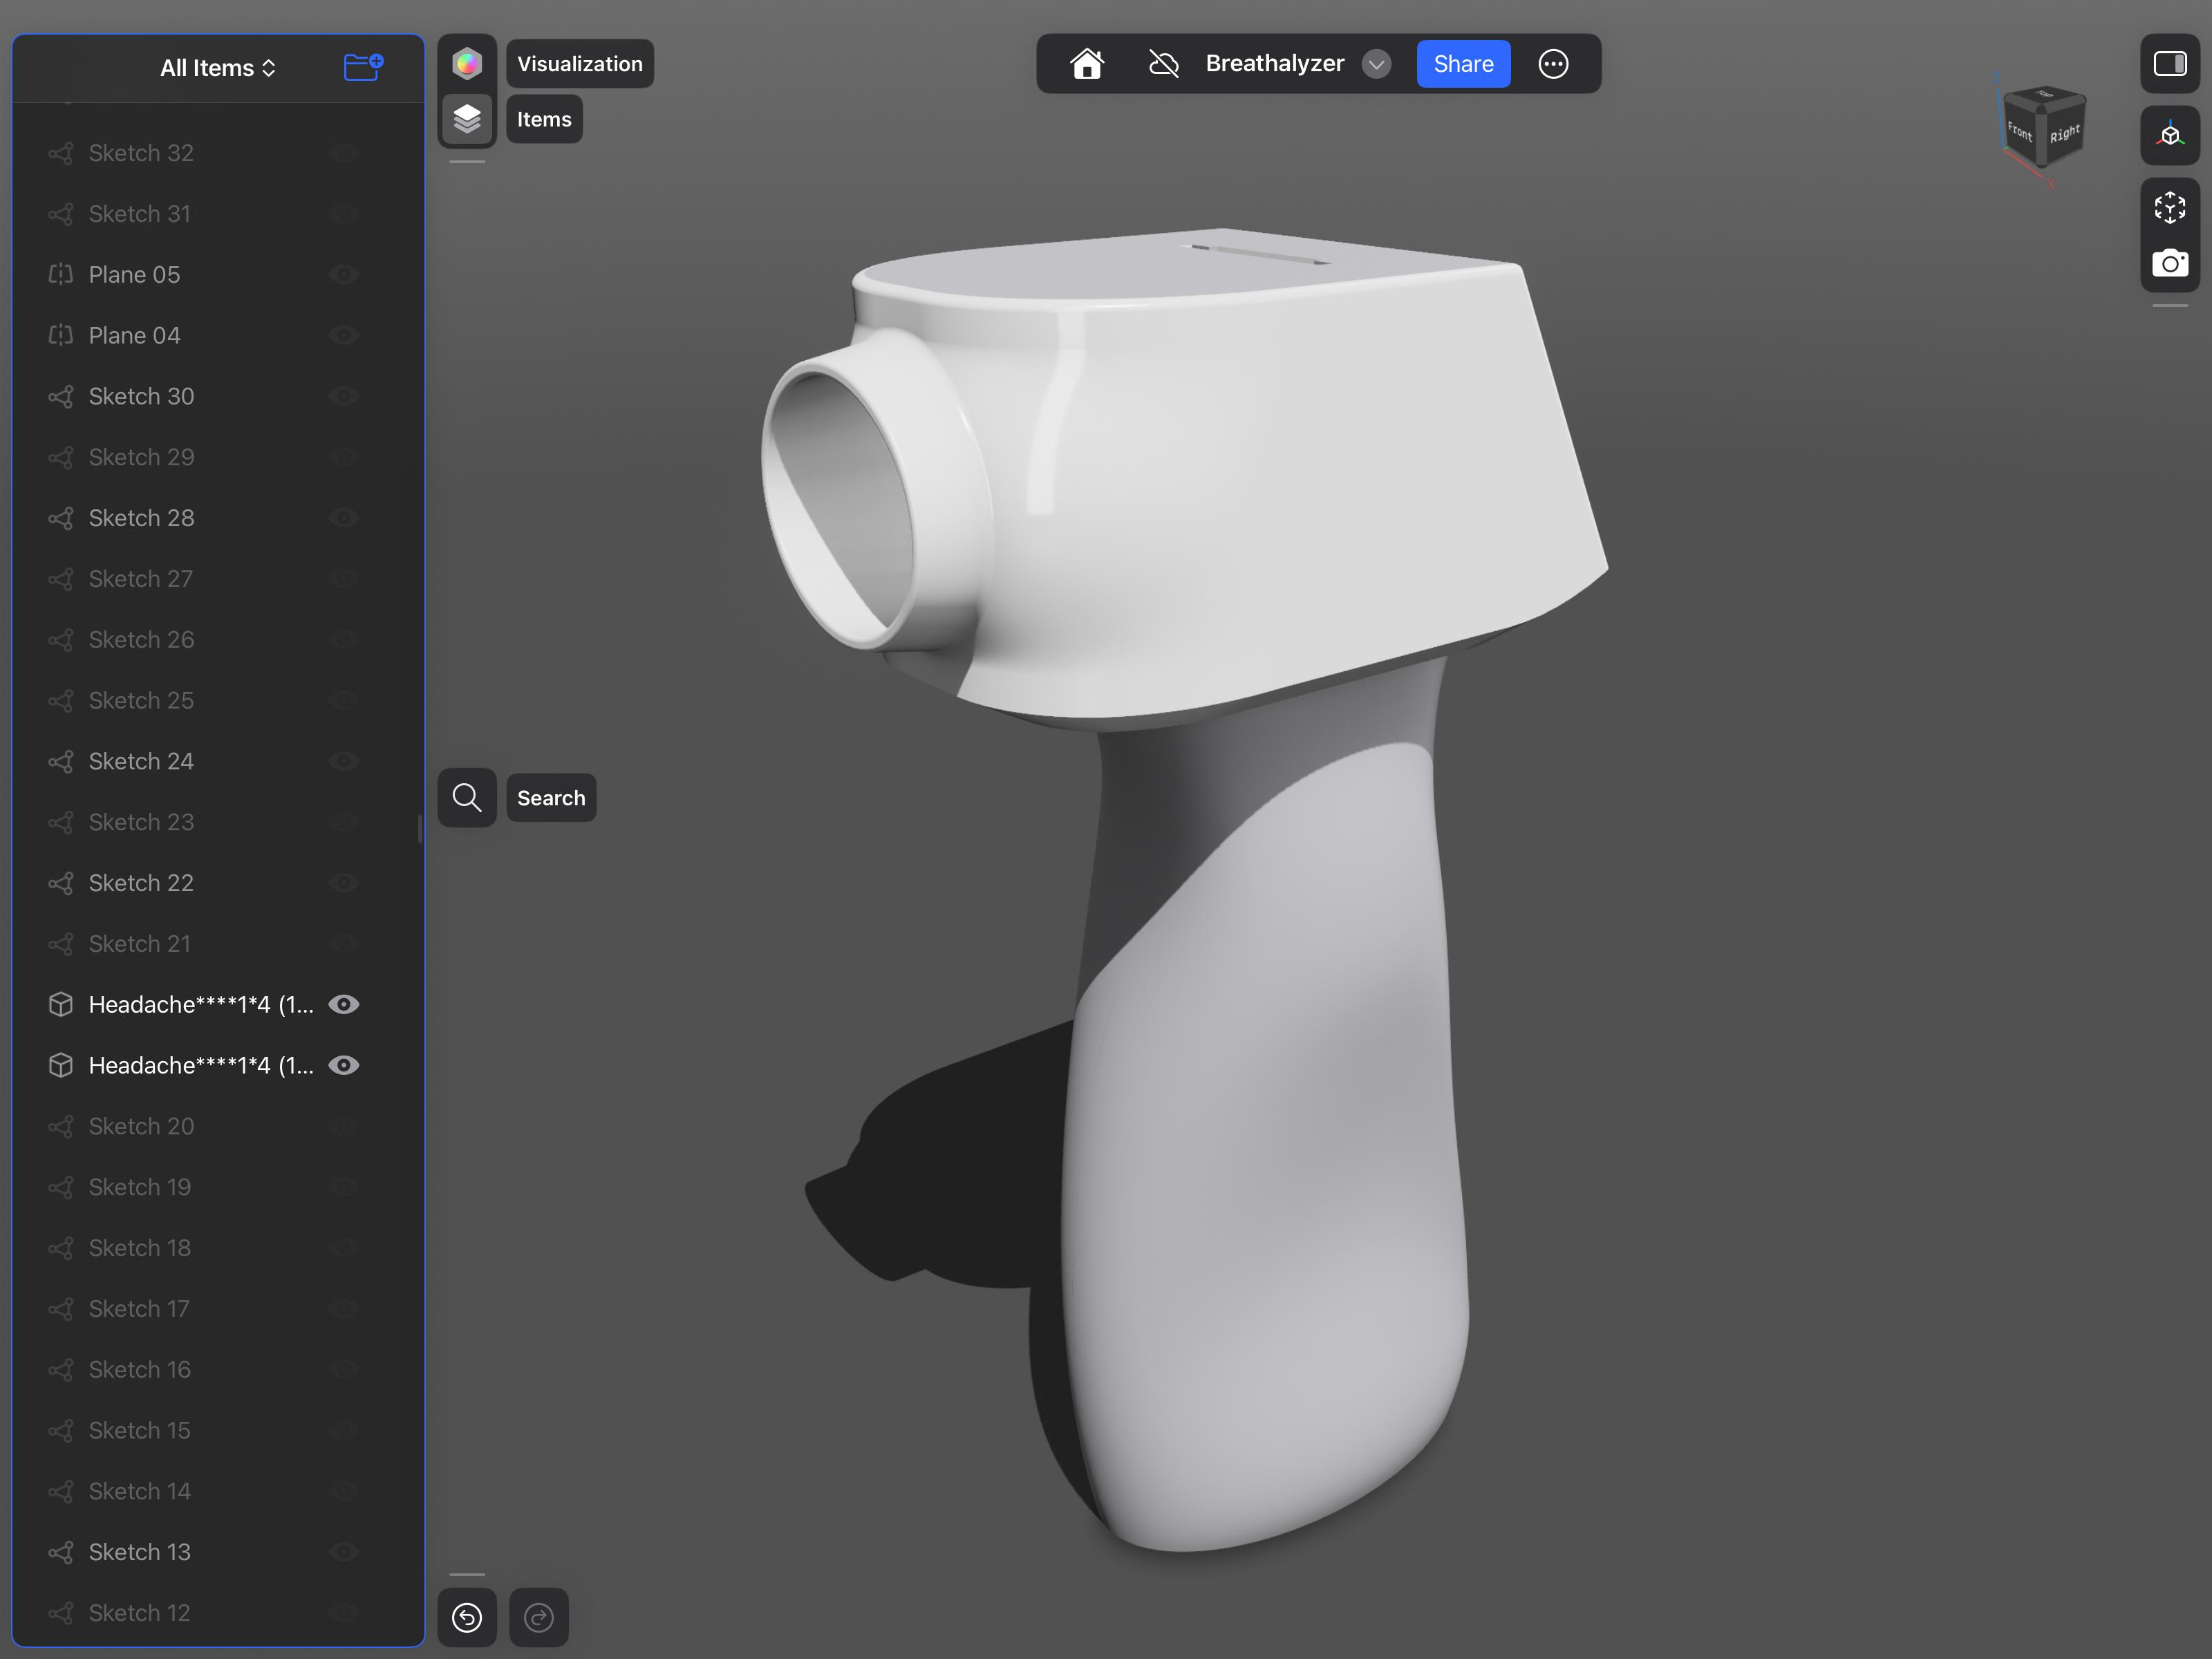Click the orthographic view cube icon

(x=2169, y=135)
